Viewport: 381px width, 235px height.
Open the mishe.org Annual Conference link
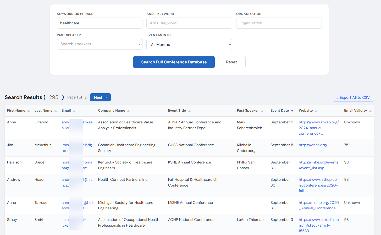[x=319, y=205]
